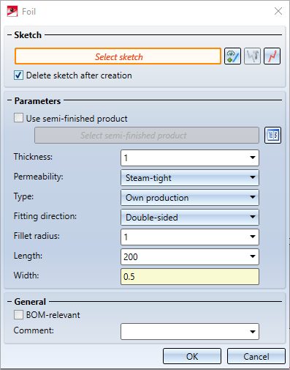Open the Thickness dropdown list

pyautogui.click(x=253, y=158)
